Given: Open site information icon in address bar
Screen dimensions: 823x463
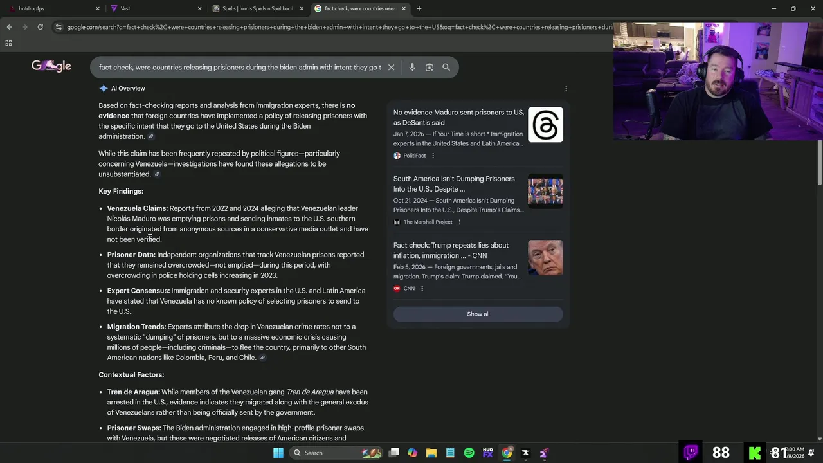Looking at the screenshot, I should click(x=59, y=27).
